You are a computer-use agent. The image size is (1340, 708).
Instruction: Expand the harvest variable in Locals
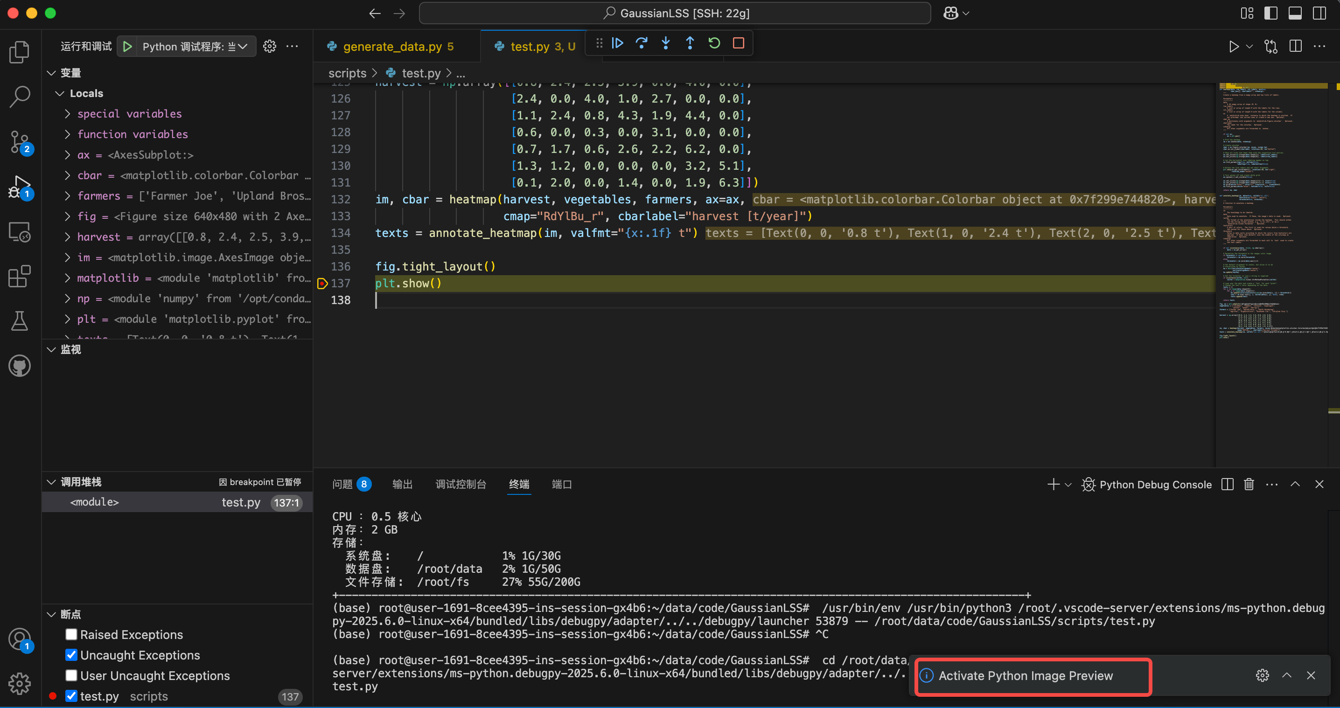[68, 237]
